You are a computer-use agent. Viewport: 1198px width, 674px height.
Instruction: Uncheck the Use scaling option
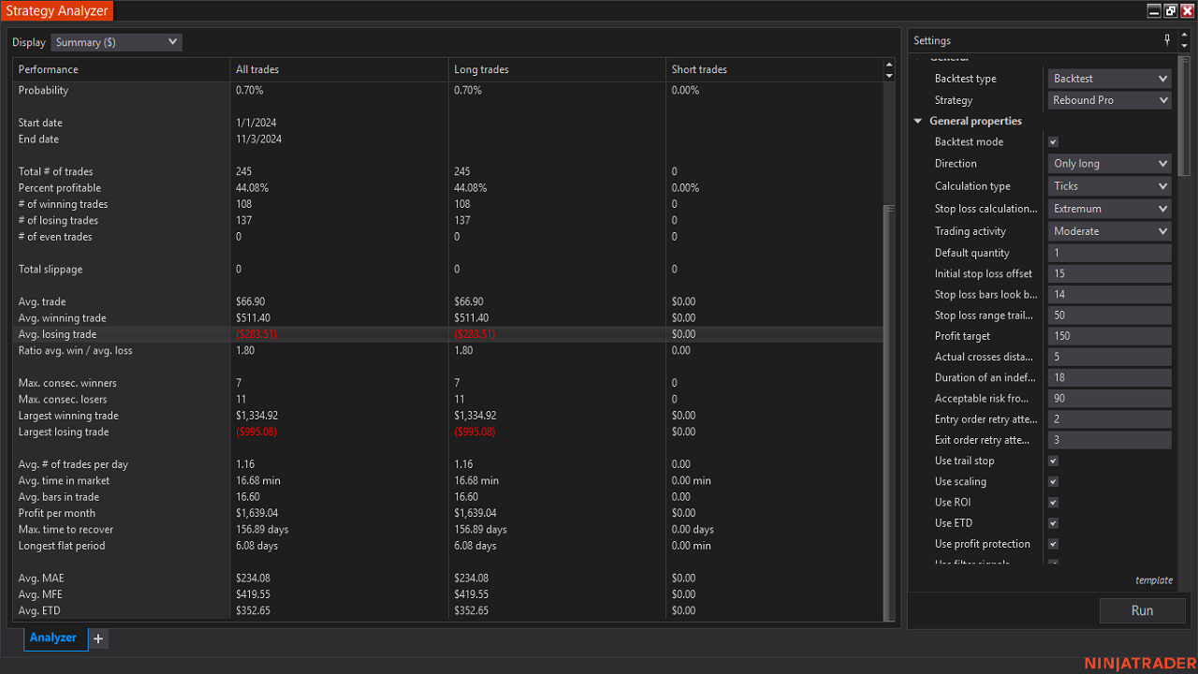point(1053,482)
